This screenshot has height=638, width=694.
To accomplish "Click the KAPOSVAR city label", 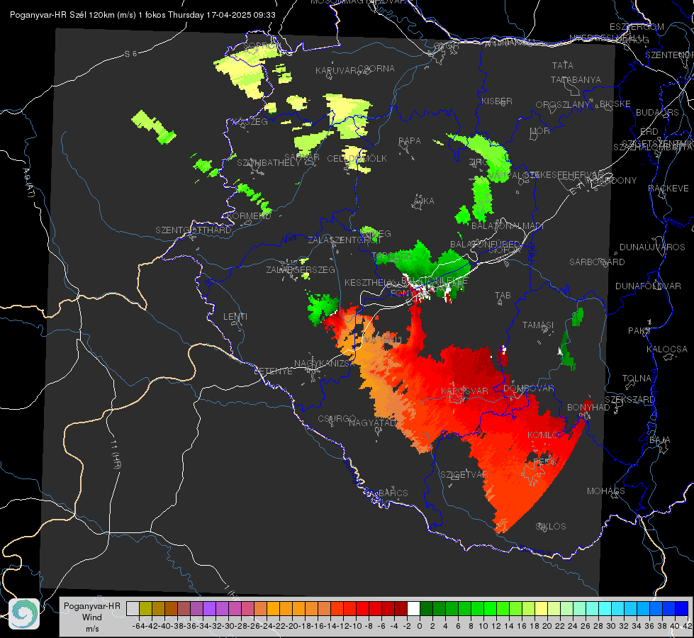I will click(464, 391).
